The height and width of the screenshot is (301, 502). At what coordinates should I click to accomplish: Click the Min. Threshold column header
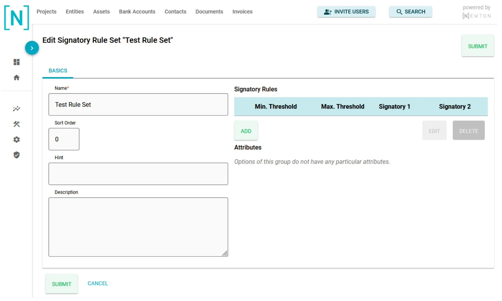point(276,107)
